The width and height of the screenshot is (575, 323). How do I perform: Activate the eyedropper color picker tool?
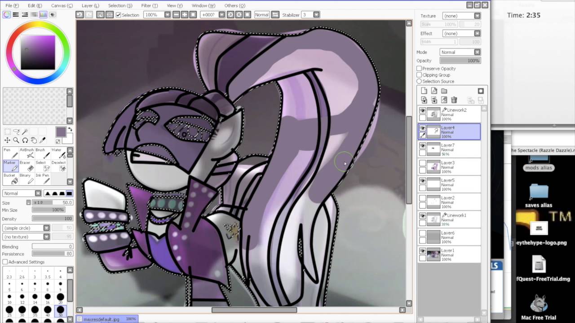coord(43,140)
